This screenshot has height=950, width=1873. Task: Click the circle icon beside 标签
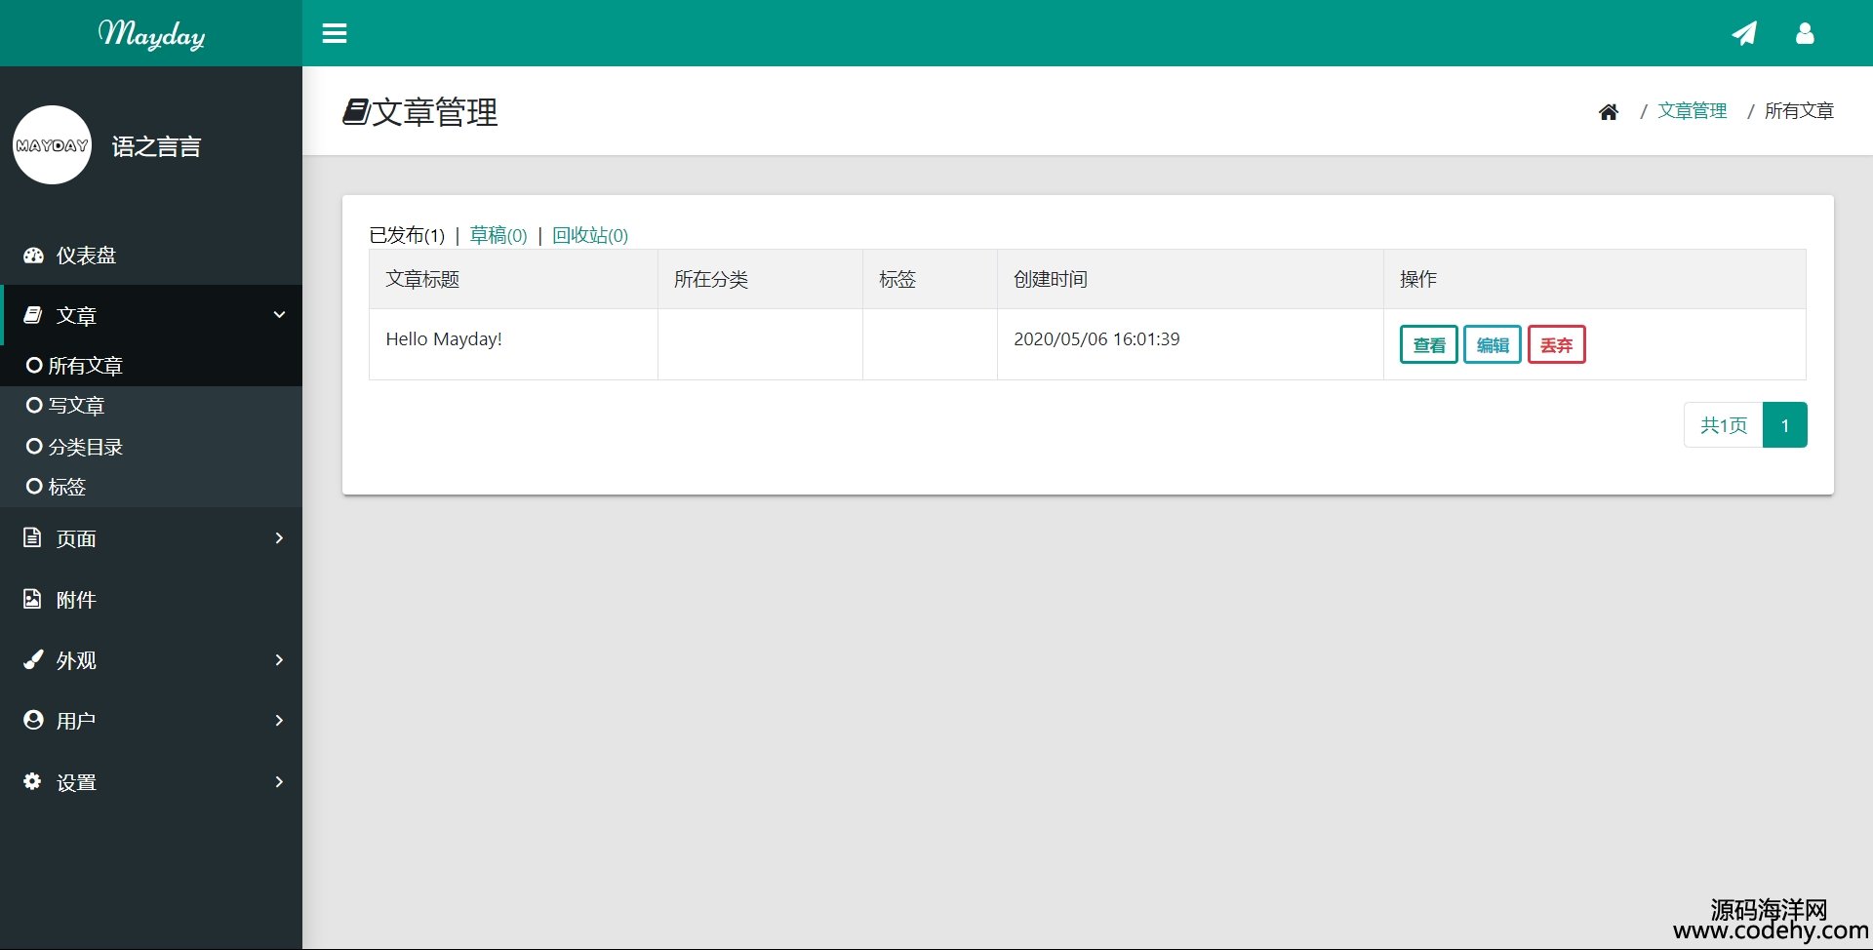point(34,486)
